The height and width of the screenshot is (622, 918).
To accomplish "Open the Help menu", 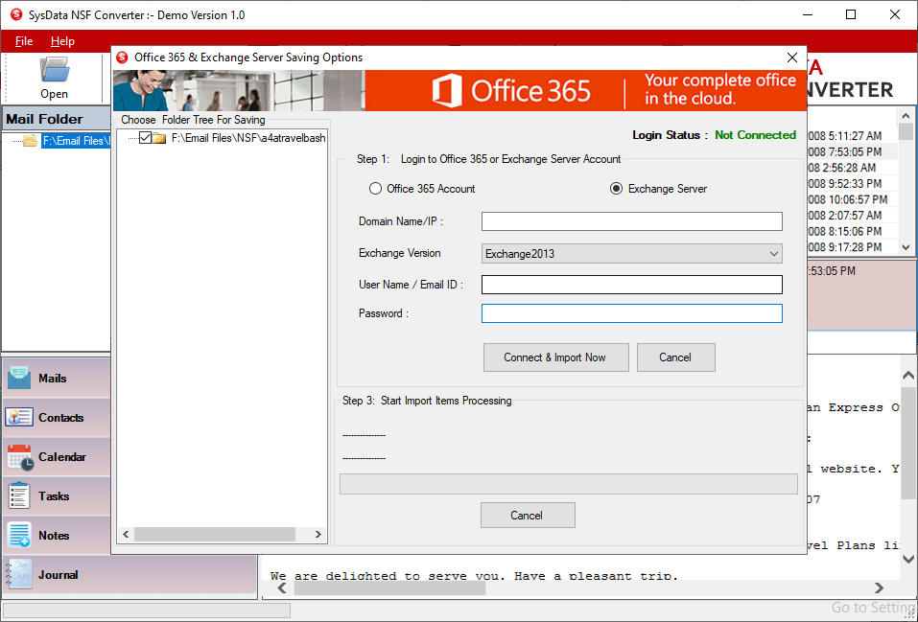I will click(x=62, y=41).
